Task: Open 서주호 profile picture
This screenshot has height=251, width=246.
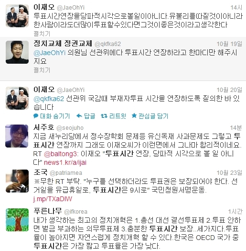Action: pos(17,136)
